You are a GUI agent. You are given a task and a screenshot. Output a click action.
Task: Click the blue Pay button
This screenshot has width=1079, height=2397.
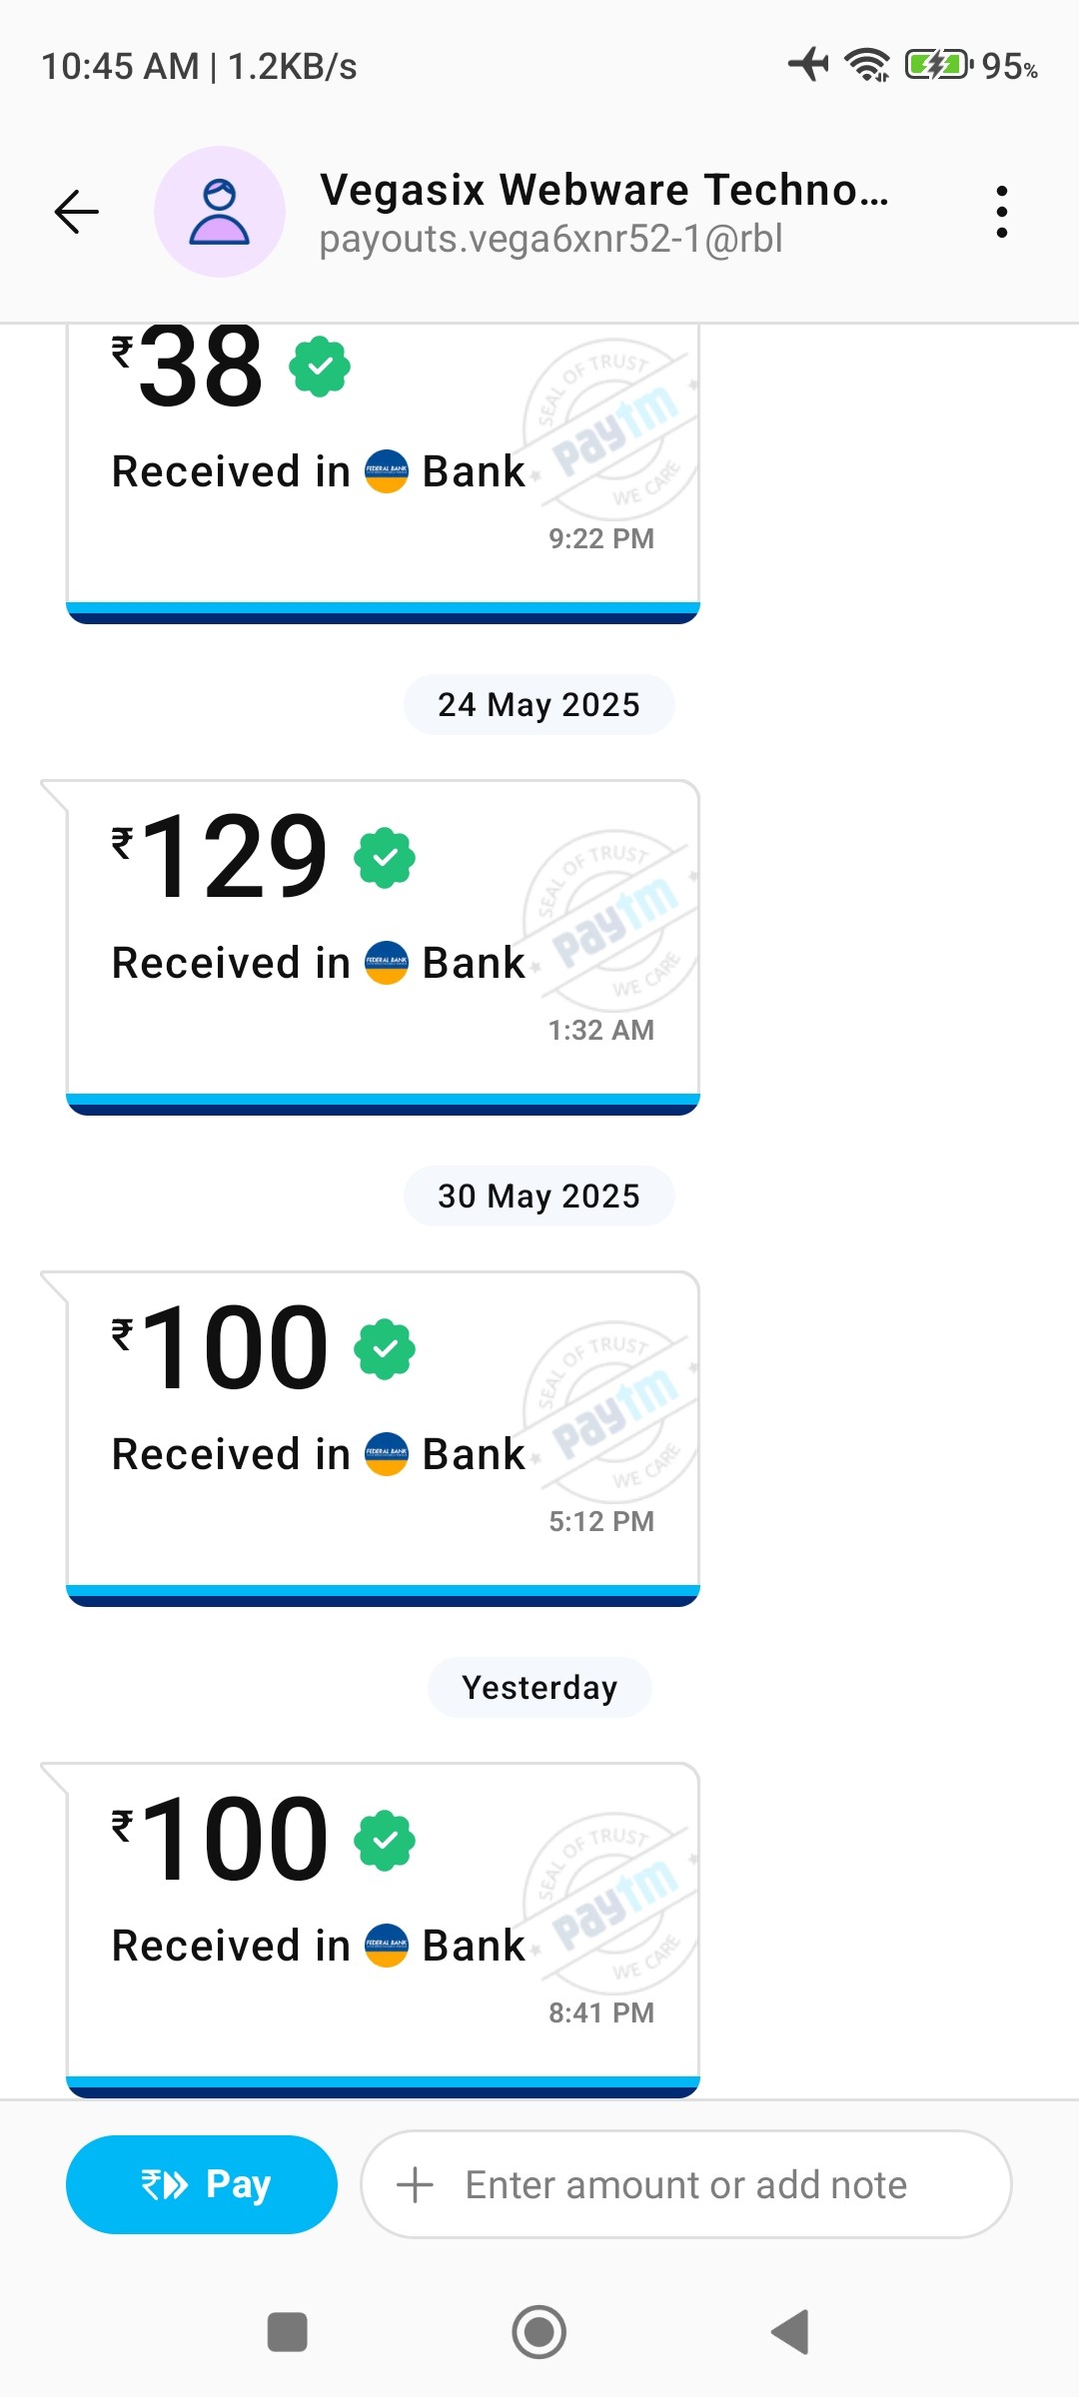click(202, 2184)
